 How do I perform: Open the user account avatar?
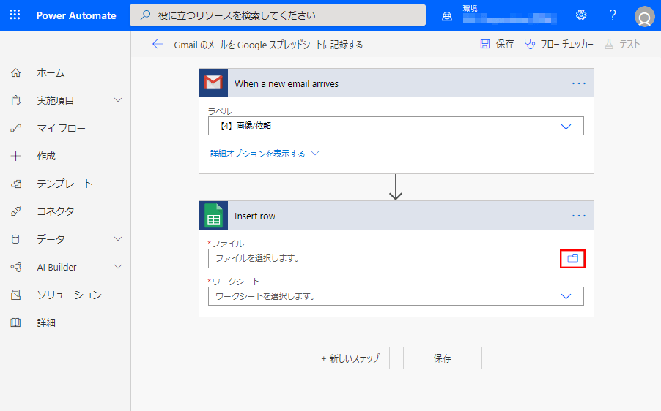[645, 17]
